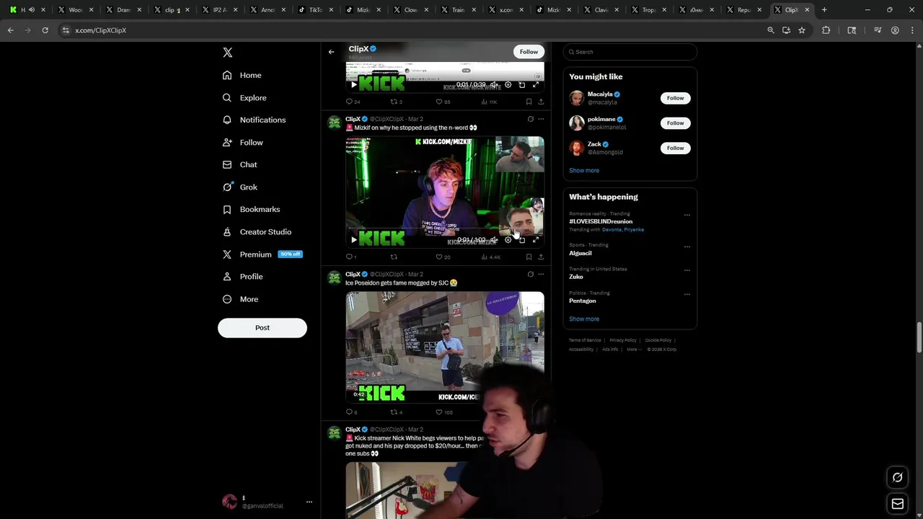This screenshot has height=519, width=923.
Task: Repost the Ice Poseidon post
Action: coord(396,412)
